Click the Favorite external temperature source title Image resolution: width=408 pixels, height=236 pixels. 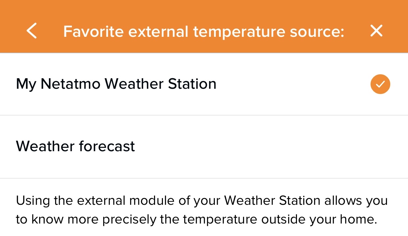(204, 32)
